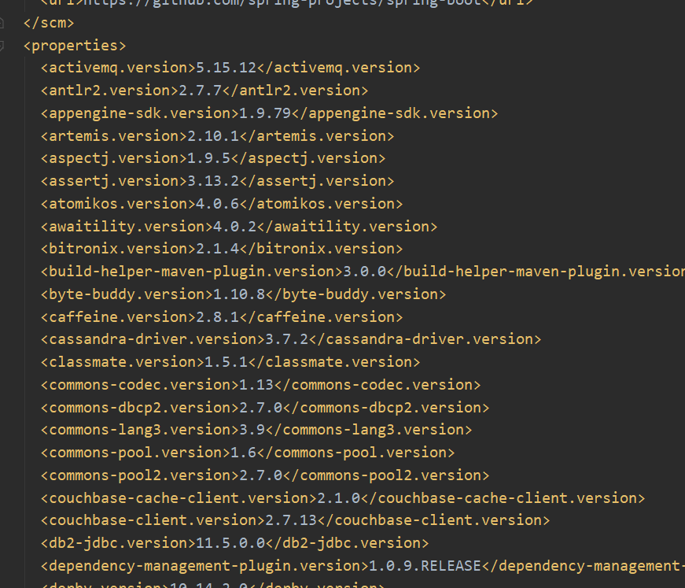Click caffeine.version value 2.8.1
Image resolution: width=685 pixels, height=588 pixels.
click(218, 317)
